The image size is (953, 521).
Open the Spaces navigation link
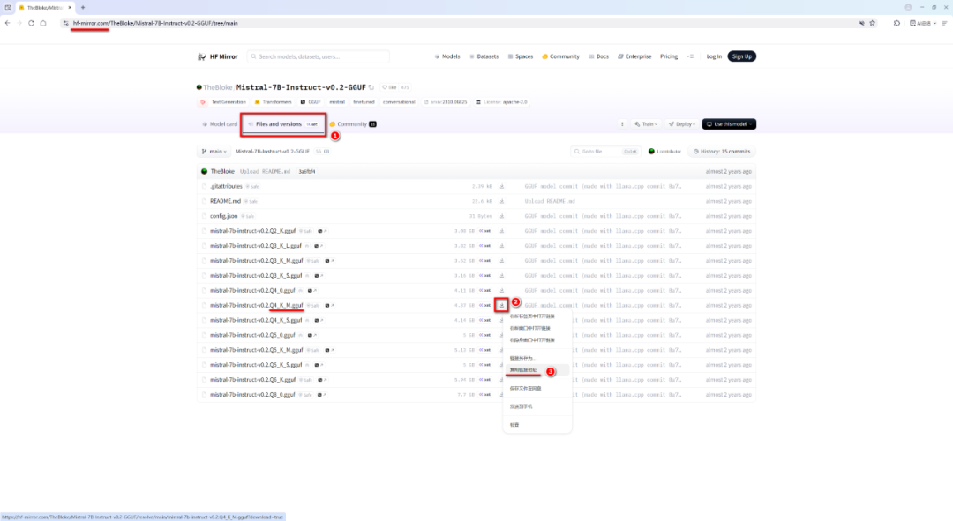[x=521, y=56]
